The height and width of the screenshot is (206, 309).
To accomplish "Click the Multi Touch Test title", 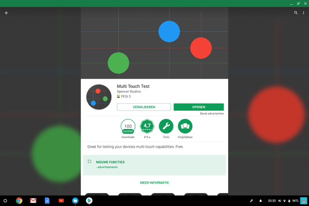I will pyautogui.click(x=133, y=86).
